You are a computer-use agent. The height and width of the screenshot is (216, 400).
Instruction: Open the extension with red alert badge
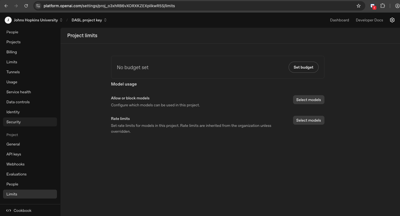pos(373,6)
